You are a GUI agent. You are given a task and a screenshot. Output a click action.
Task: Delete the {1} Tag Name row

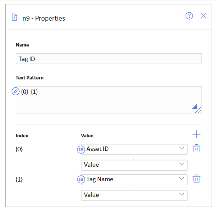196,179
